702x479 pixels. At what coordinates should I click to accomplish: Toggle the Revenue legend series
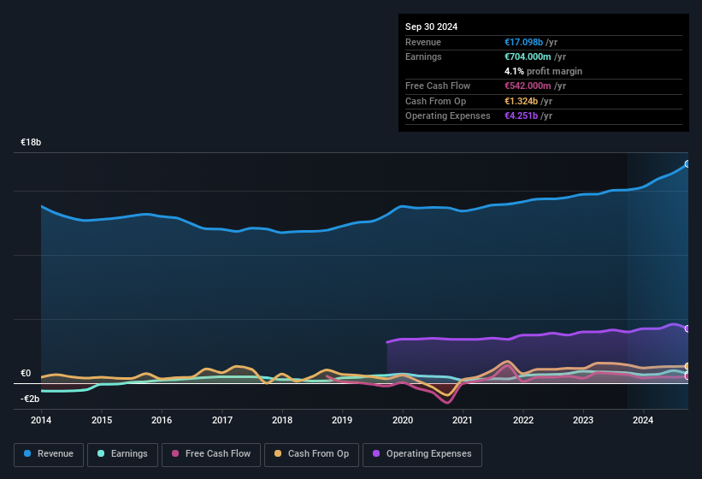tap(49, 454)
